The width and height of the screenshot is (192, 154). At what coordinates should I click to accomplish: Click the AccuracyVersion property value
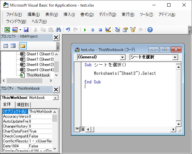click(40, 116)
